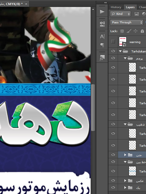This screenshot has height=194, width=146.
Task: Open the Pass Through blend mode dropdown
Action: point(127,22)
